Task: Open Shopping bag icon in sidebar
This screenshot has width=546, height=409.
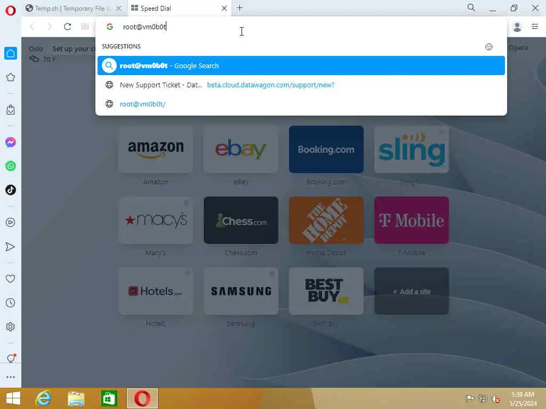Action: [x=11, y=110]
